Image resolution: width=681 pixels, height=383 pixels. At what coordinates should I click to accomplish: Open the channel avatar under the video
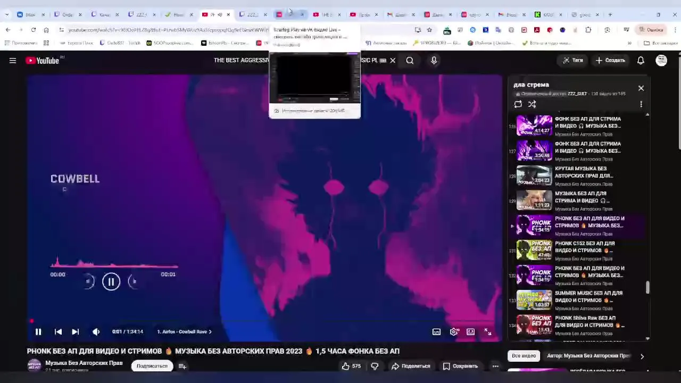tap(34, 366)
